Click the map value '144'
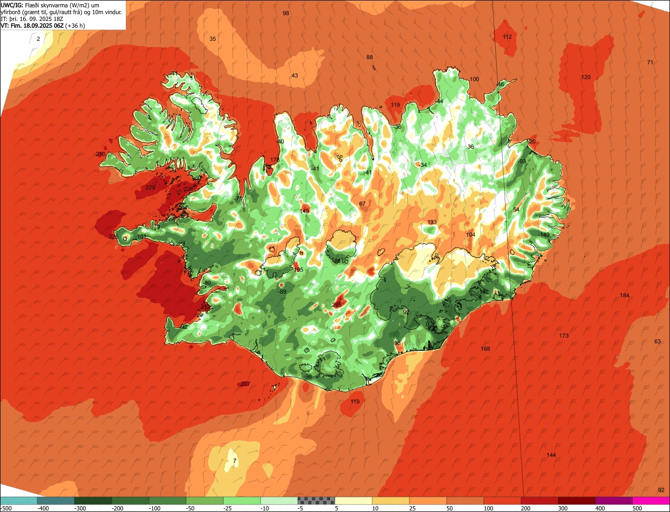670x512 pixels. [x=551, y=455]
